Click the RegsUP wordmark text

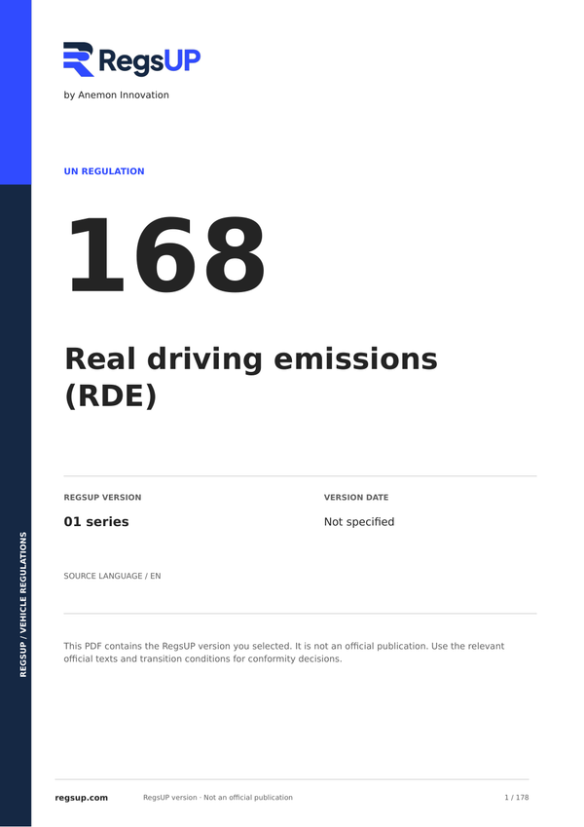click(150, 61)
